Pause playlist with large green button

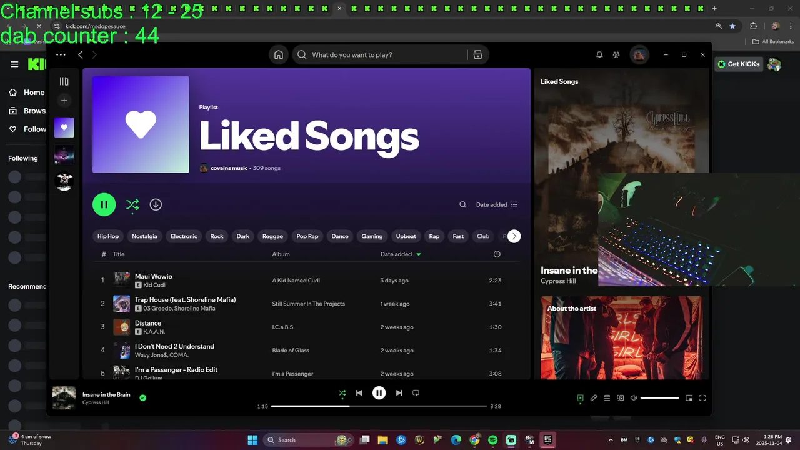coord(104,204)
